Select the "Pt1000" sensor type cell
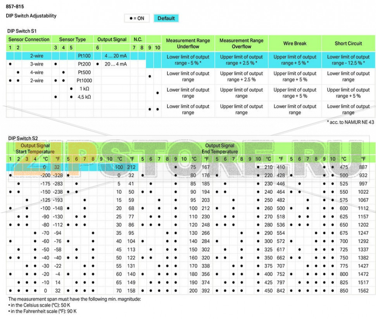Screen dimensions: 376x319 84,80
